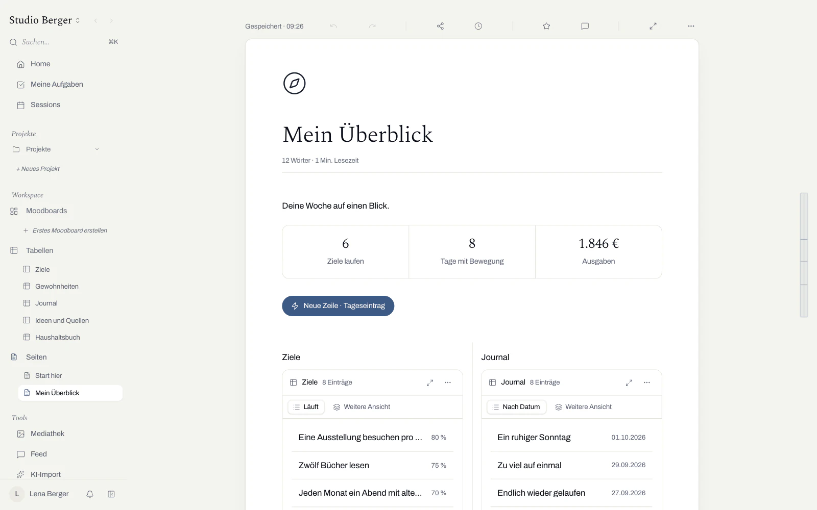This screenshot has height=510, width=817.
Task: Switch to fullscreen via expand icon
Action: (653, 26)
